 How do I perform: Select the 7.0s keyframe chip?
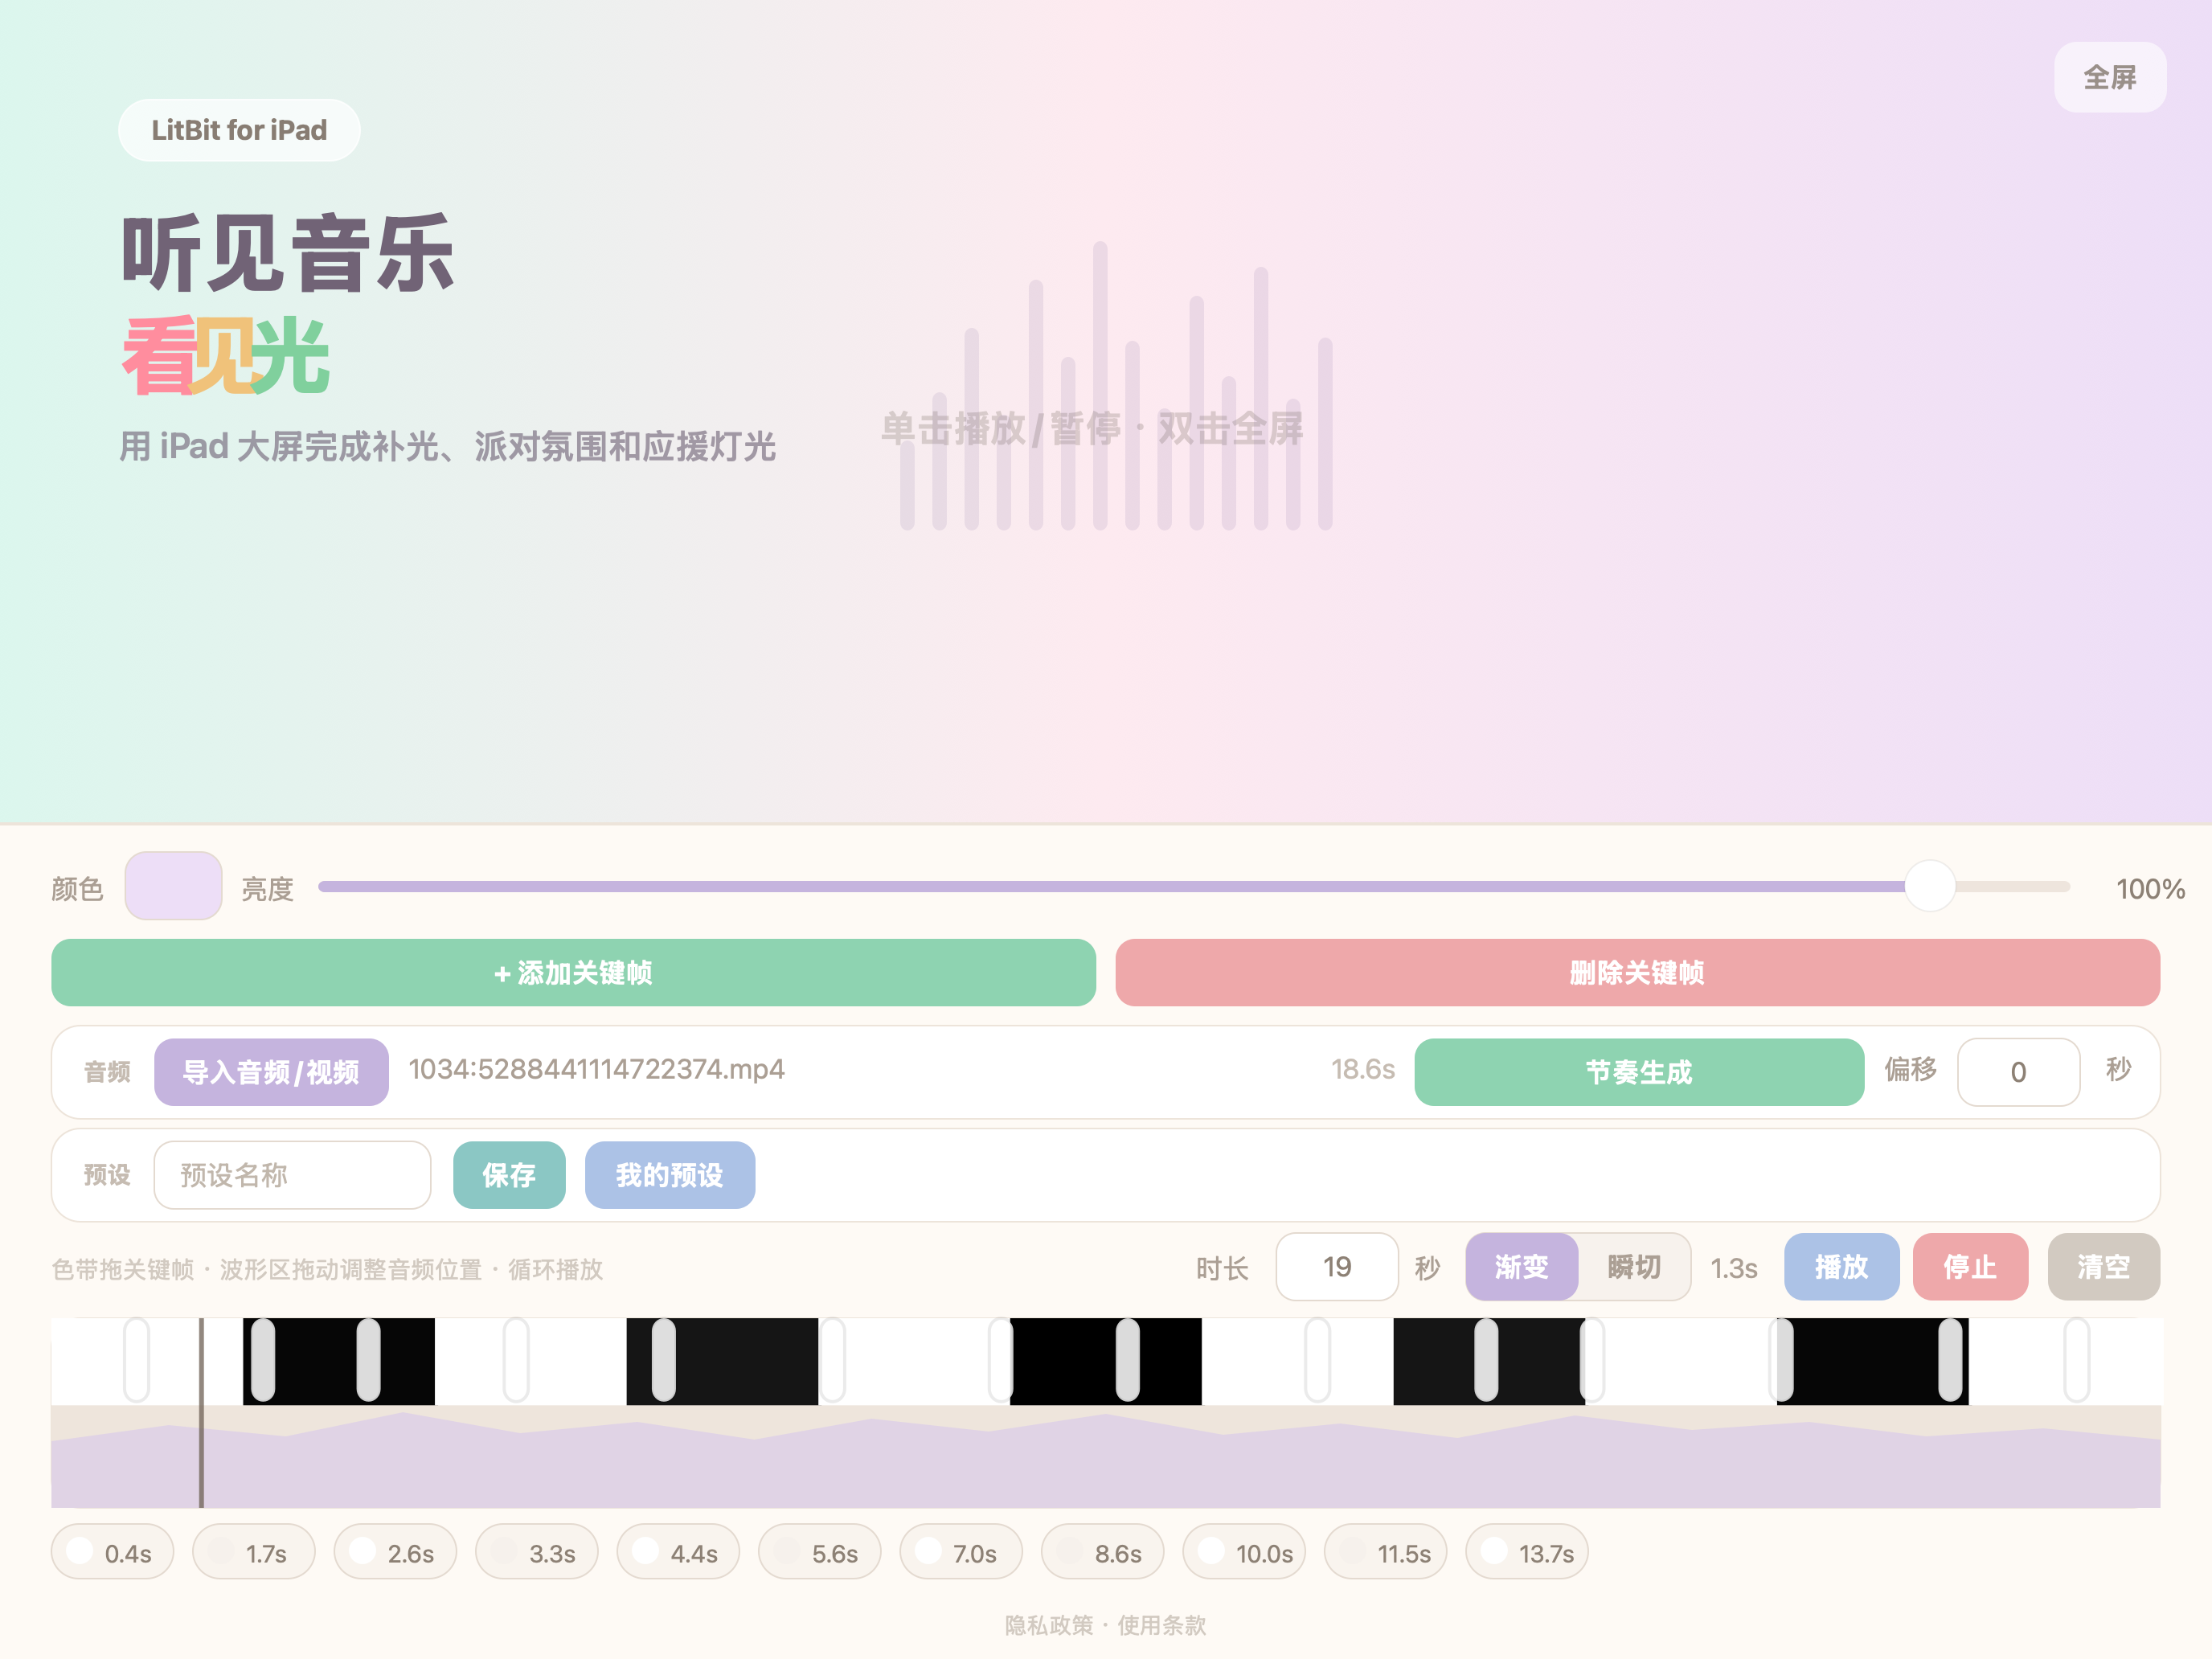[961, 1552]
